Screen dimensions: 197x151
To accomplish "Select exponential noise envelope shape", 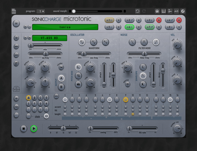I will (143, 67).
